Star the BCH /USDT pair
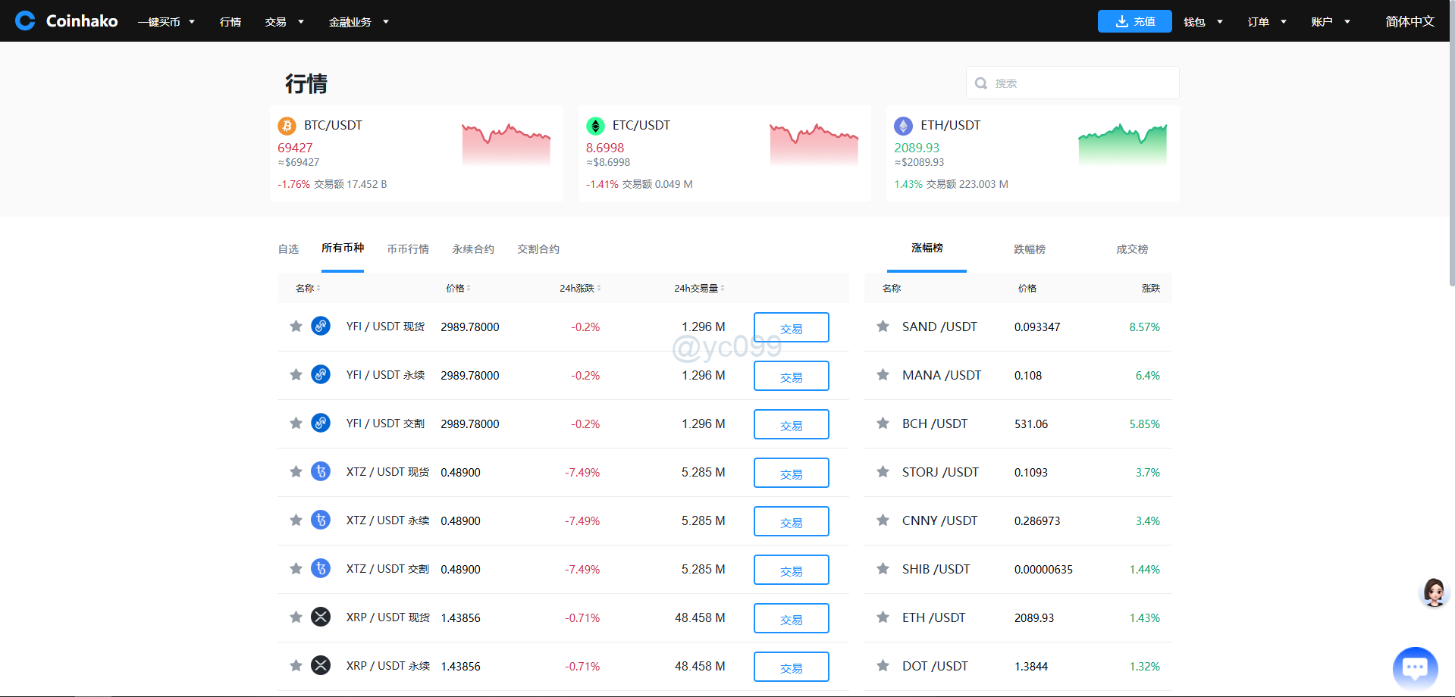The height and width of the screenshot is (697, 1455). [x=883, y=424]
